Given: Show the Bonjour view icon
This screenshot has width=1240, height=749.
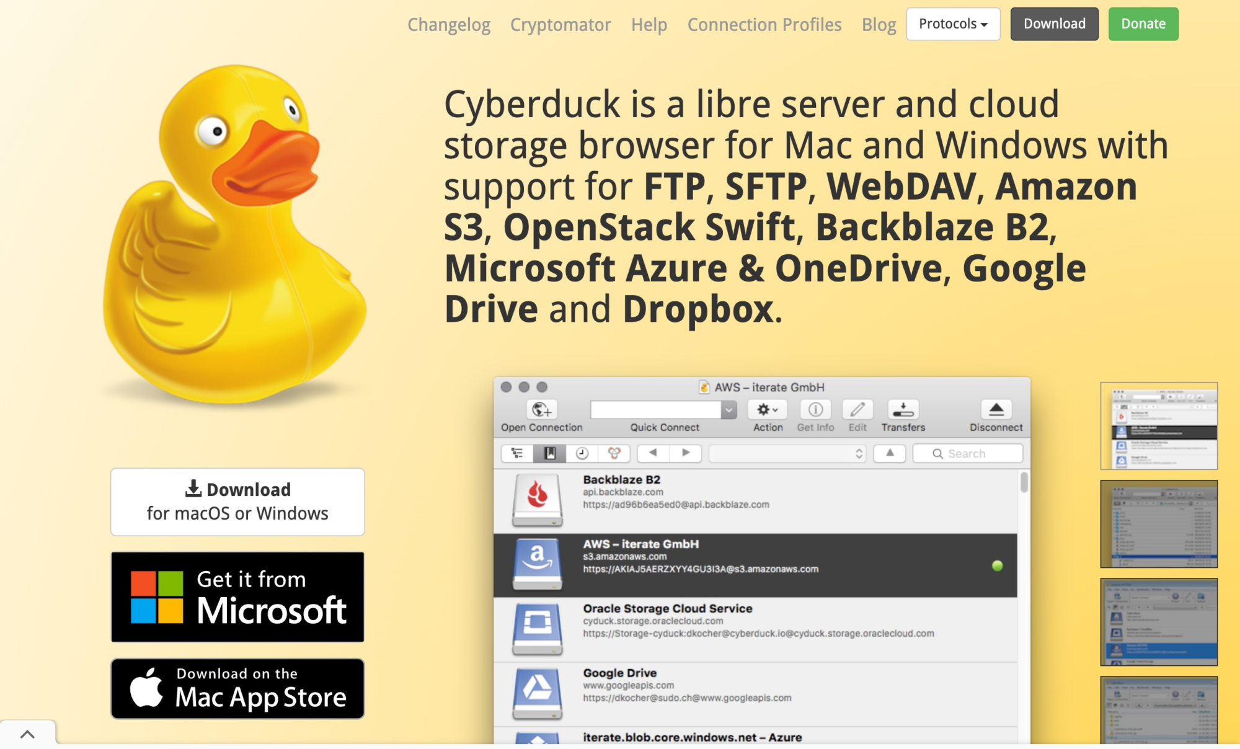Looking at the screenshot, I should click(614, 453).
